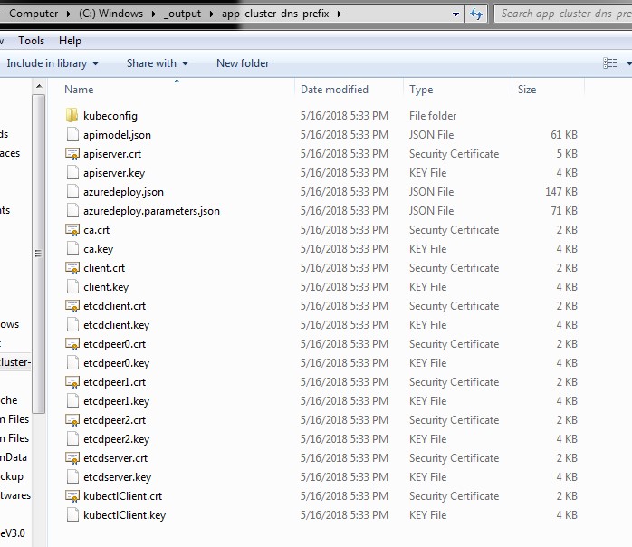The height and width of the screenshot is (547, 632).
Task: Select the nData item in sidebar
Action: [14, 457]
